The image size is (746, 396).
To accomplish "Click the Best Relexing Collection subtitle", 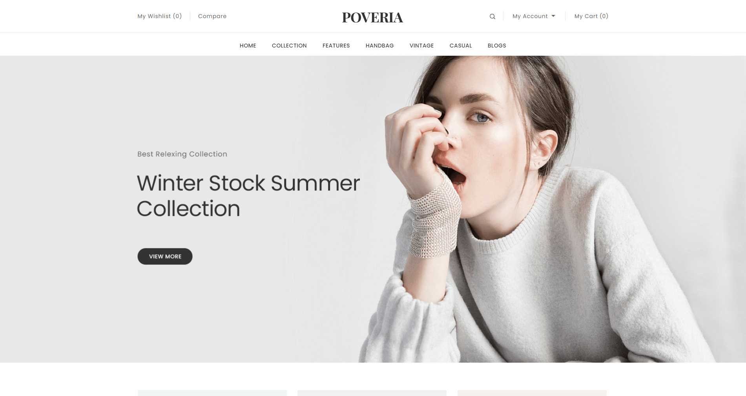I will point(182,154).
